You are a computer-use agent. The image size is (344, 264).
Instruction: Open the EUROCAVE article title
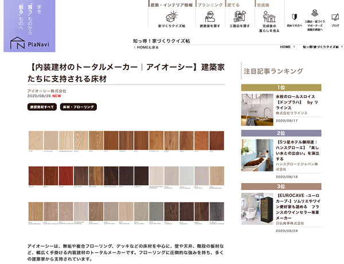click(298, 207)
